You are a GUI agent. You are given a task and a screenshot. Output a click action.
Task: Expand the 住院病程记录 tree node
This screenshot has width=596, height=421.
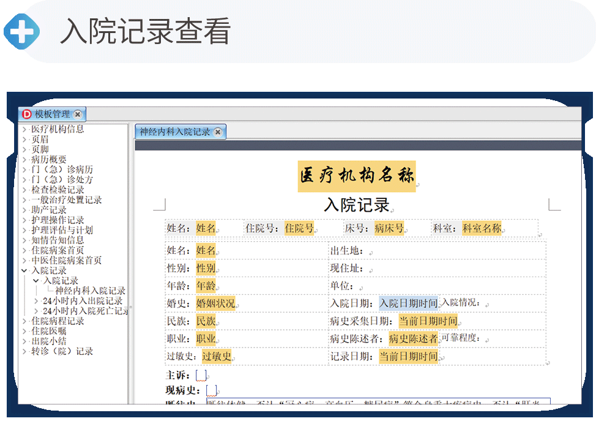click(x=24, y=321)
